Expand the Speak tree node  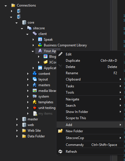33,40
